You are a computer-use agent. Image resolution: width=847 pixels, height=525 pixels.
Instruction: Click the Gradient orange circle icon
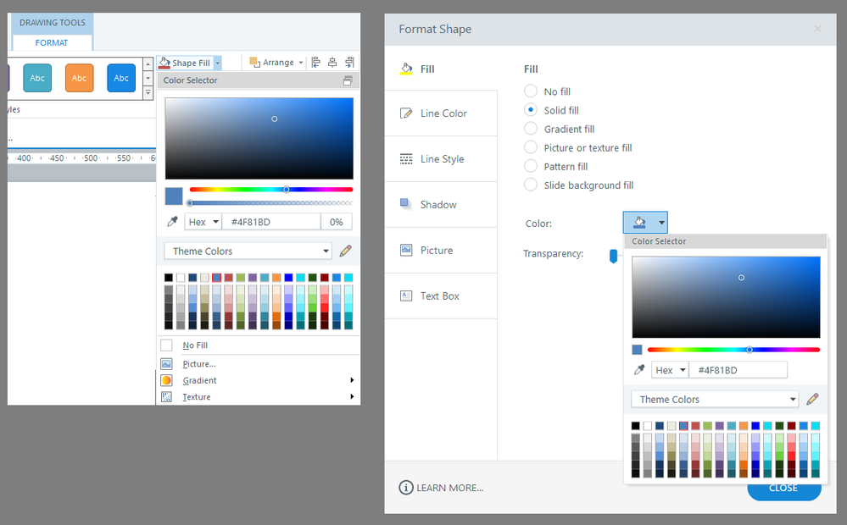pyautogui.click(x=166, y=380)
